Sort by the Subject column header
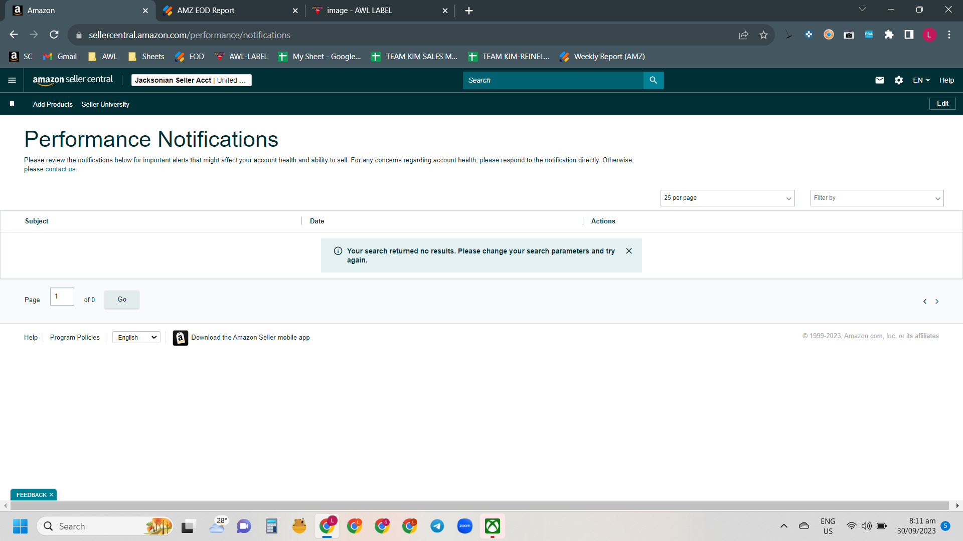 click(37, 221)
